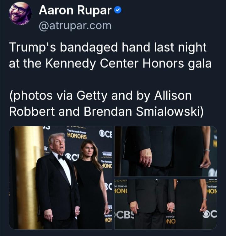Open the Aaron Rupar display name
Viewport: 226px width, 236px height.
[x=75, y=10]
